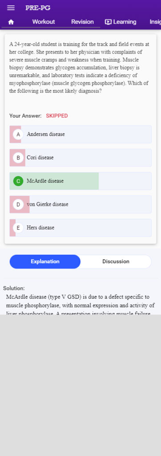Show the Explanation section
Screen dimensions: 161x456
click(x=45, y=261)
